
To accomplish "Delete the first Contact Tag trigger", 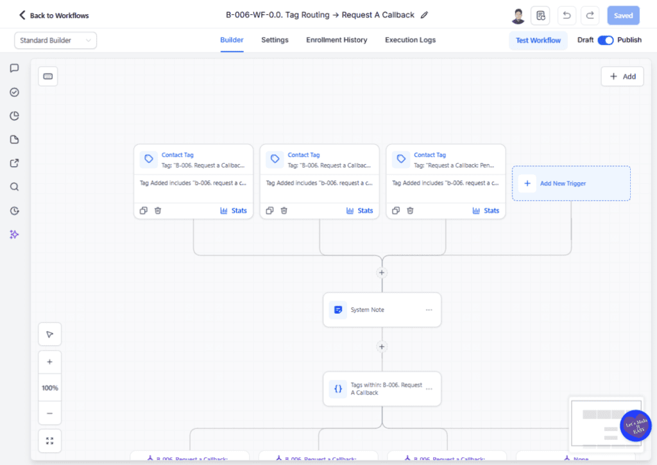I will click(x=158, y=210).
